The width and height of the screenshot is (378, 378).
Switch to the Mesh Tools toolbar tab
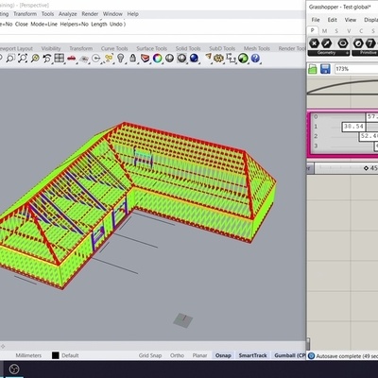(x=257, y=48)
